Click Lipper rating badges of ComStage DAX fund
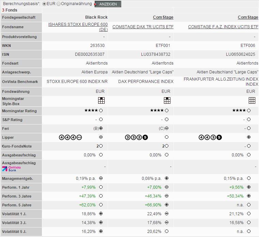The width and height of the screenshot is (259, 238). pyautogui.click(x=136, y=137)
